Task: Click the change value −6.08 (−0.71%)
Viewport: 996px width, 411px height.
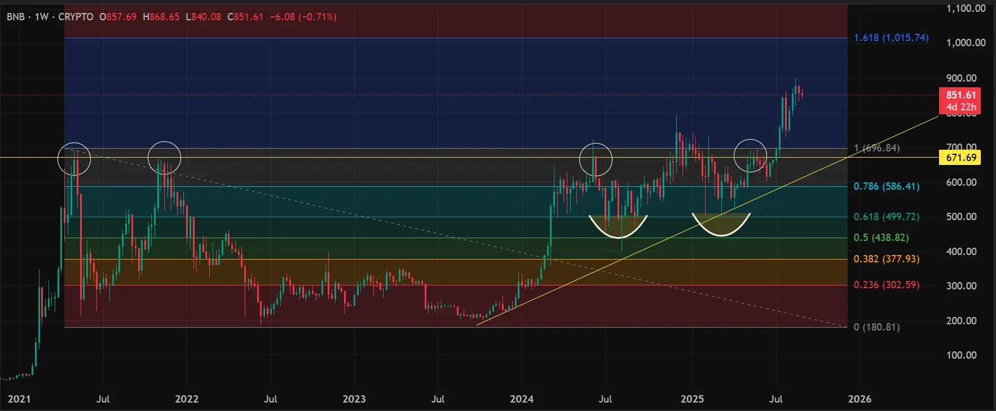Action: click(x=303, y=17)
